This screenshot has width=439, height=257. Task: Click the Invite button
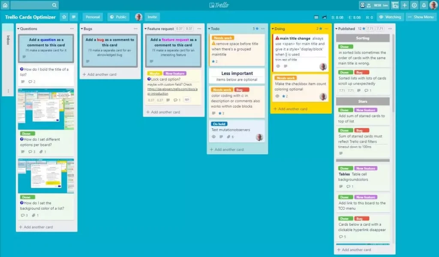(x=152, y=17)
